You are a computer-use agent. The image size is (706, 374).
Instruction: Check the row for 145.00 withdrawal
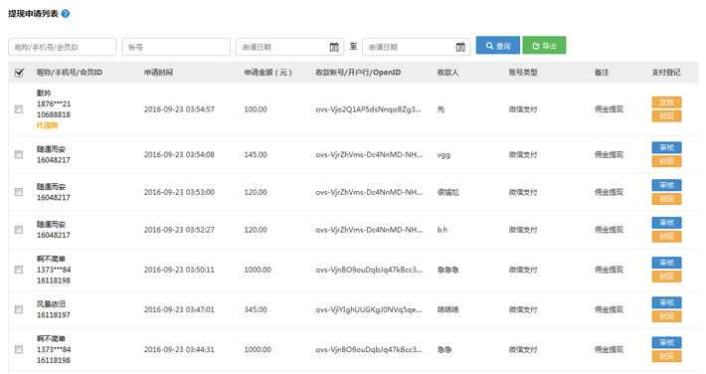pos(19,154)
